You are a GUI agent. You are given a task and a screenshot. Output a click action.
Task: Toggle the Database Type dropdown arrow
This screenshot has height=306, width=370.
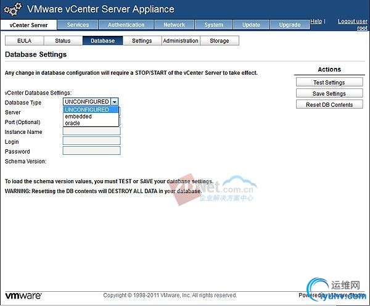(115, 102)
